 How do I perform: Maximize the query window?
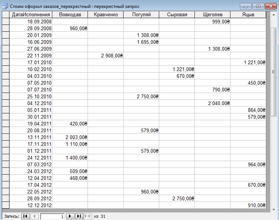point(259,6)
